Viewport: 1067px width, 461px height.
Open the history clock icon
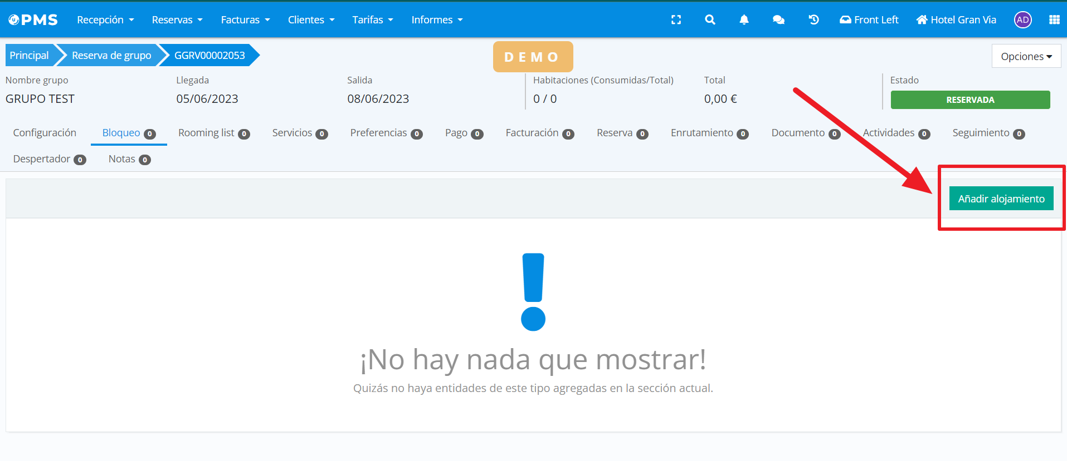[813, 20]
